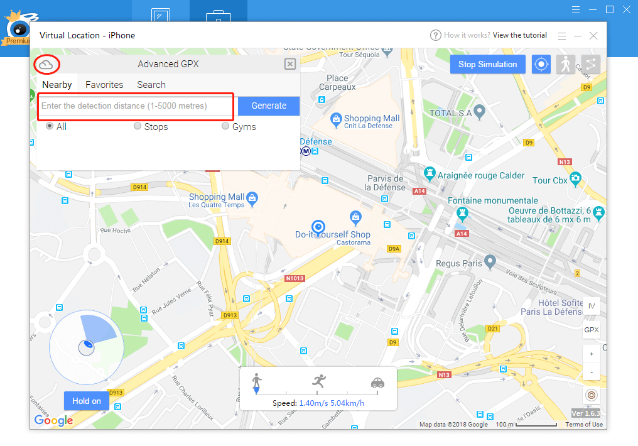
Task: Set speed to running icon
Action: click(320, 381)
